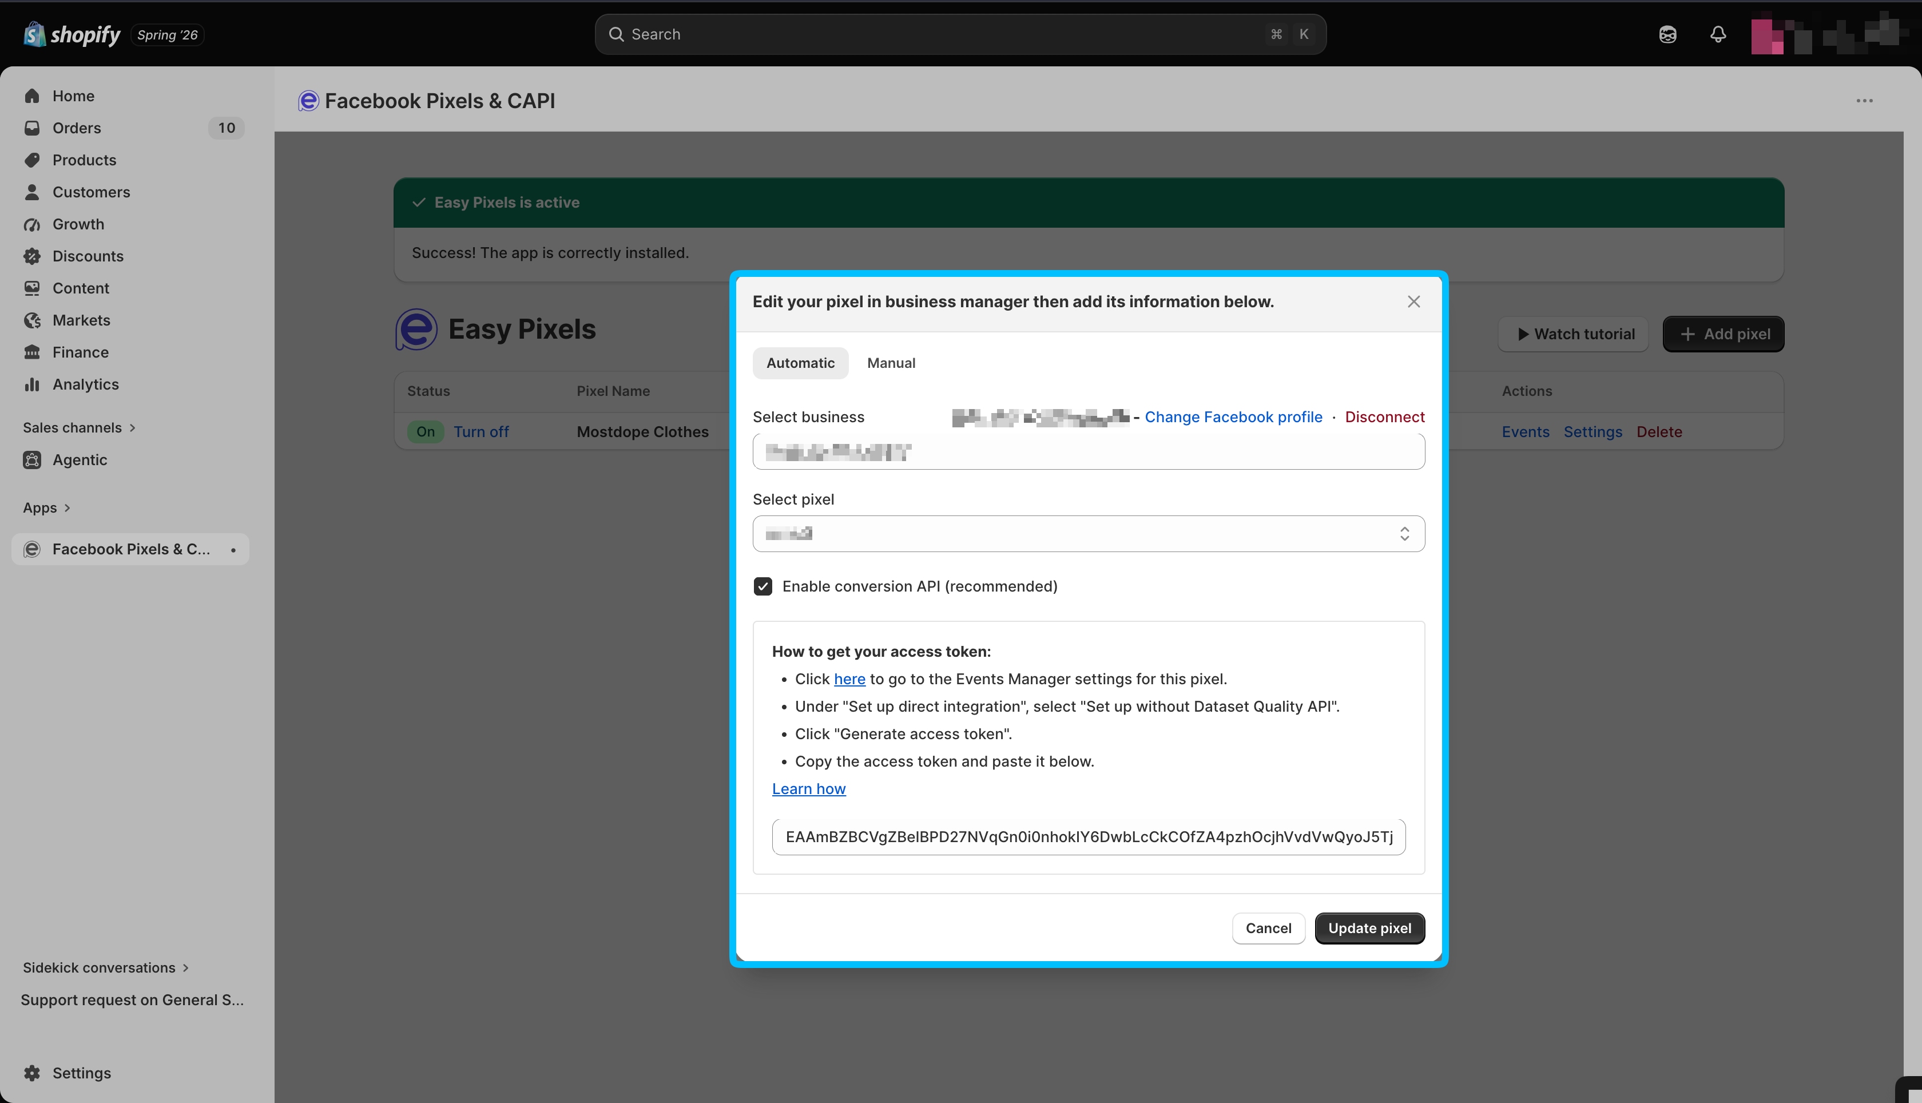Screen dimensions: 1922x1103
Task: Open the notifications bell
Action: coord(1718,34)
